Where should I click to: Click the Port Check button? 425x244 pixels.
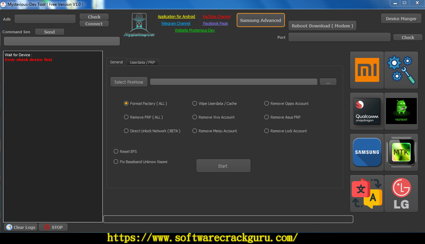[x=408, y=37]
